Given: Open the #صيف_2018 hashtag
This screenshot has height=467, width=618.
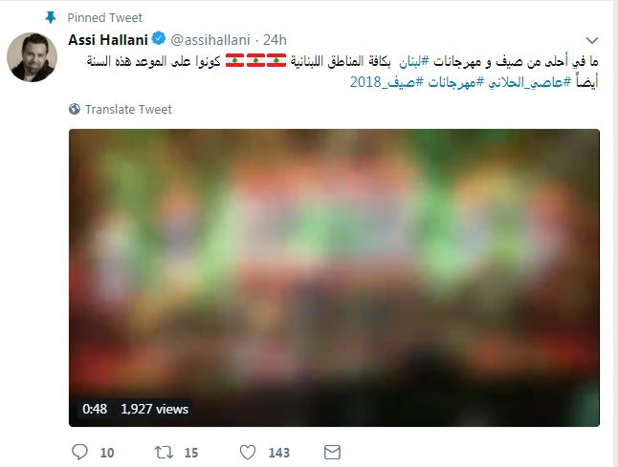Looking at the screenshot, I should point(386,82).
